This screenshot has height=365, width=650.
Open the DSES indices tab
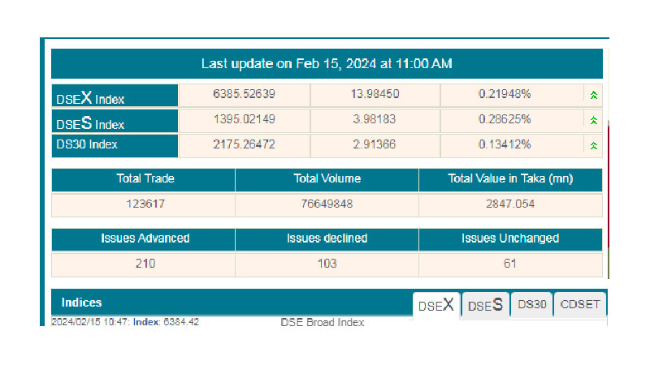486,305
